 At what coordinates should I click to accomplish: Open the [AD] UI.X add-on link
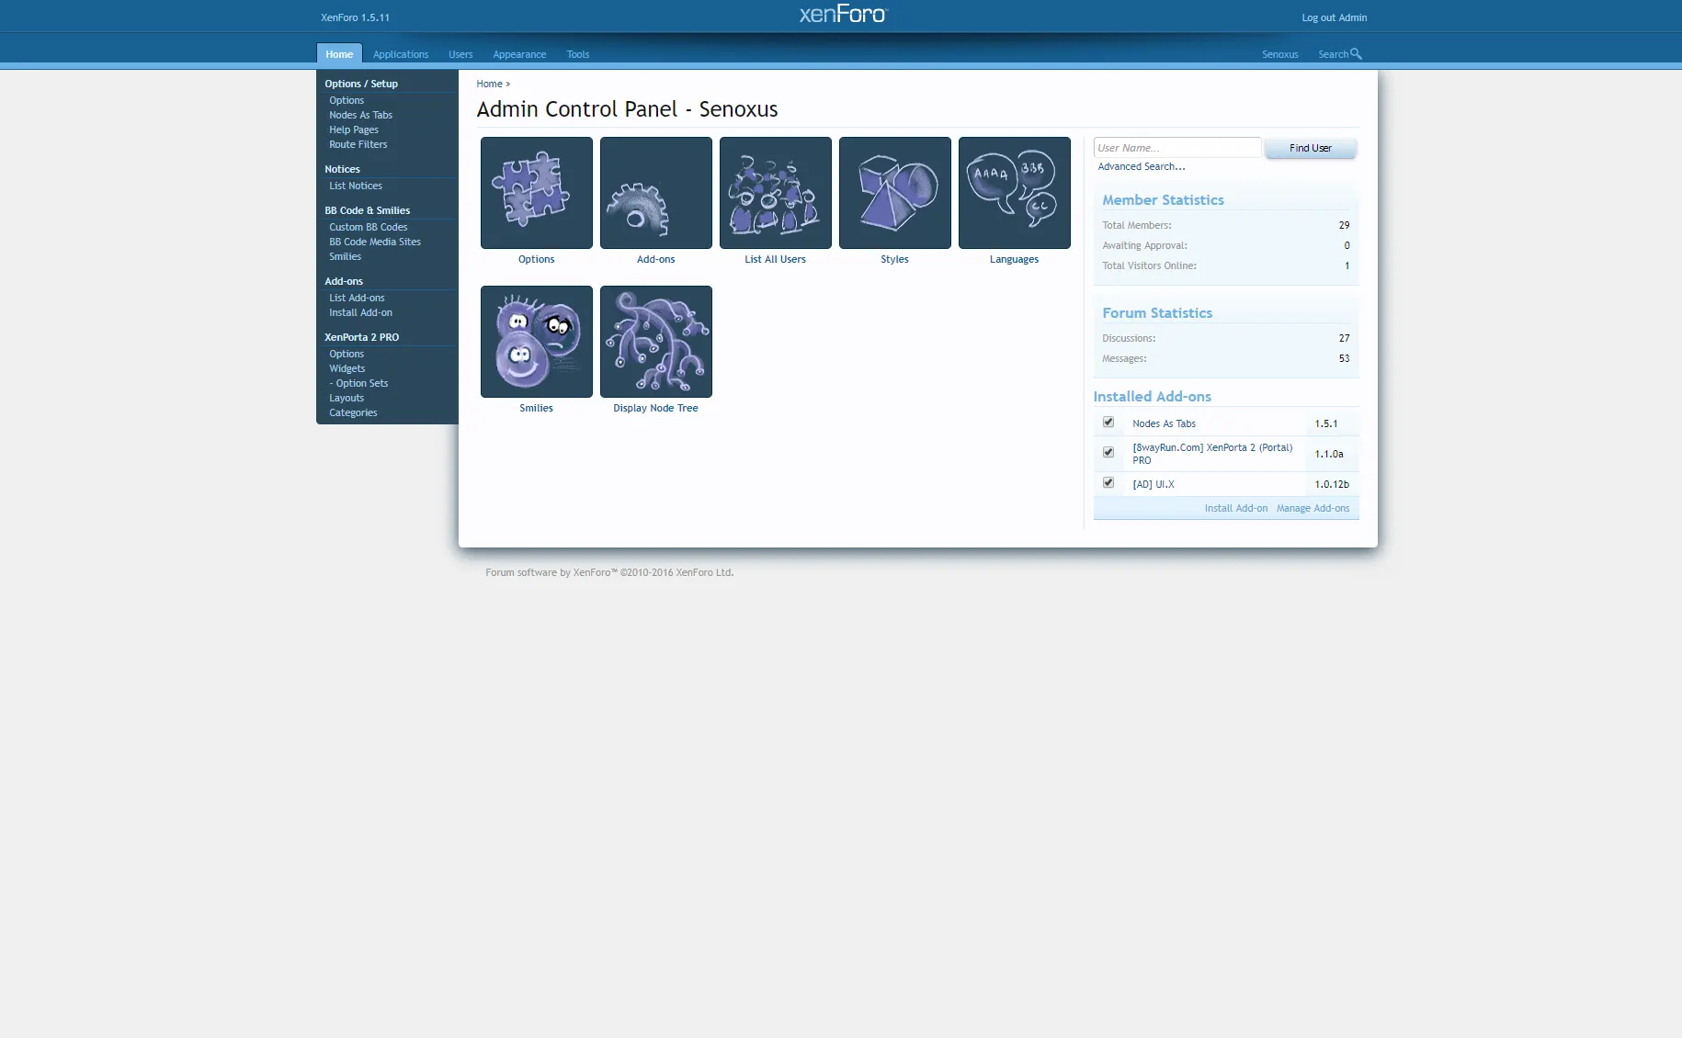(1154, 485)
